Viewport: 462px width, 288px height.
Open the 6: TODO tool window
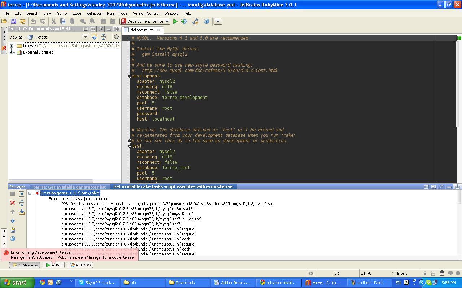[80, 265]
